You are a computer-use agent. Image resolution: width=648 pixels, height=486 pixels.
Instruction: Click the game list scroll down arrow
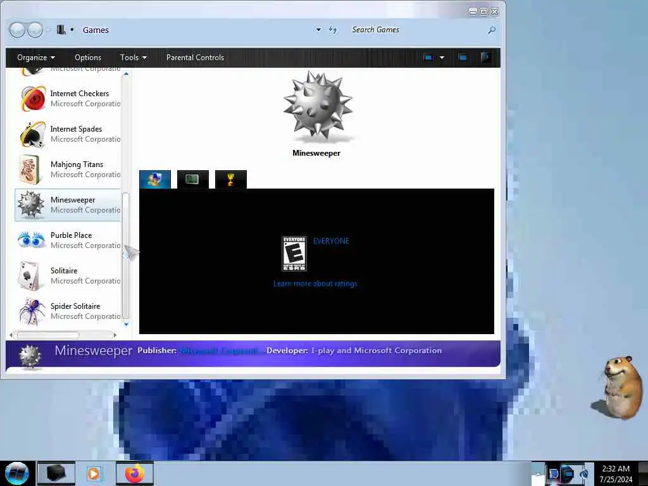[x=126, y=325]
